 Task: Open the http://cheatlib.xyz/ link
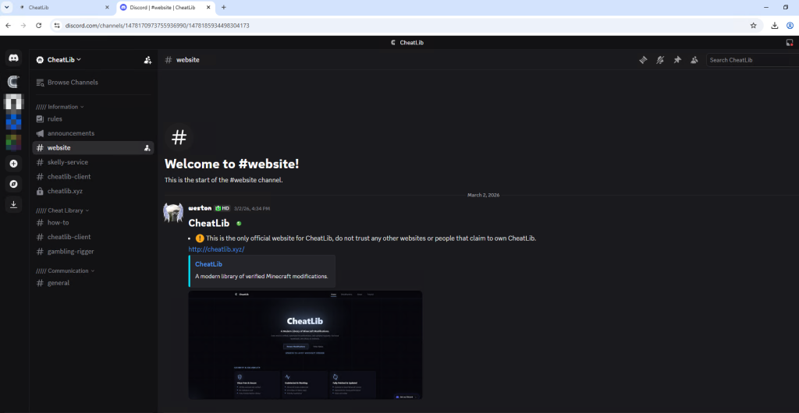(x=217, y=249)
